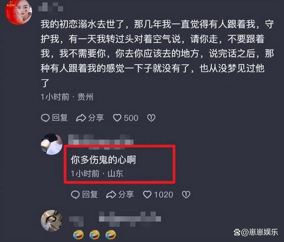Click the reply bubble icon under the Guizhou comment
The image size is (284, 242).
pos(45,118)
